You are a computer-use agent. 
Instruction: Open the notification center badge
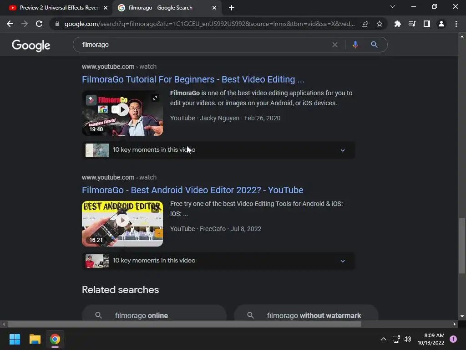point(453,339)
